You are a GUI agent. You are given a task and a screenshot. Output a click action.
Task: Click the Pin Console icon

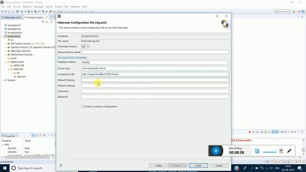tap(282, 132)
